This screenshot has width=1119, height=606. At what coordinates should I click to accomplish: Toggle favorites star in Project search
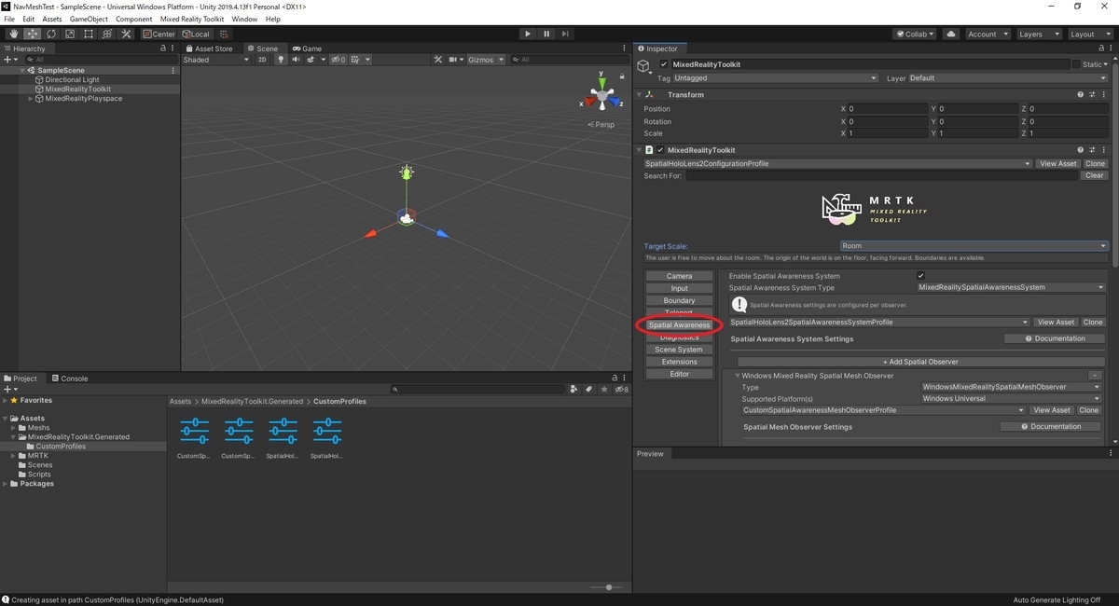click(603, 390)
